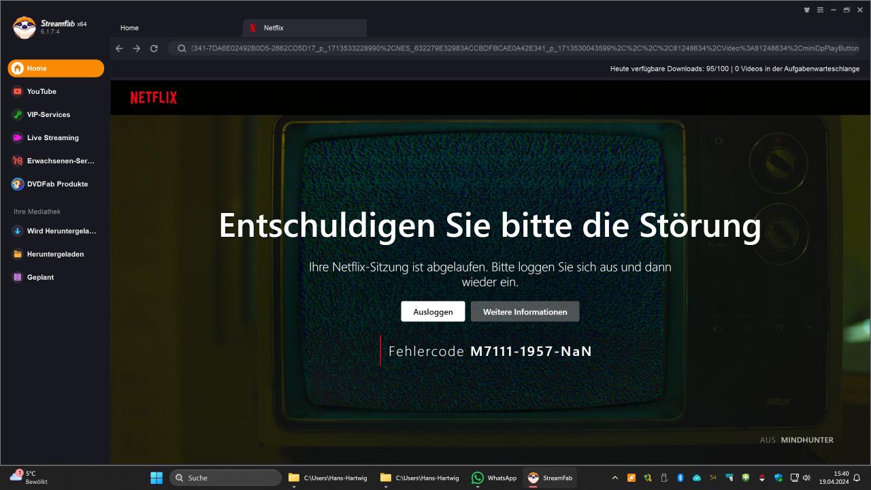The width and height of the screenshot is (871, 490).
Task: Go to Home in the sidebar
Action: 56,68
